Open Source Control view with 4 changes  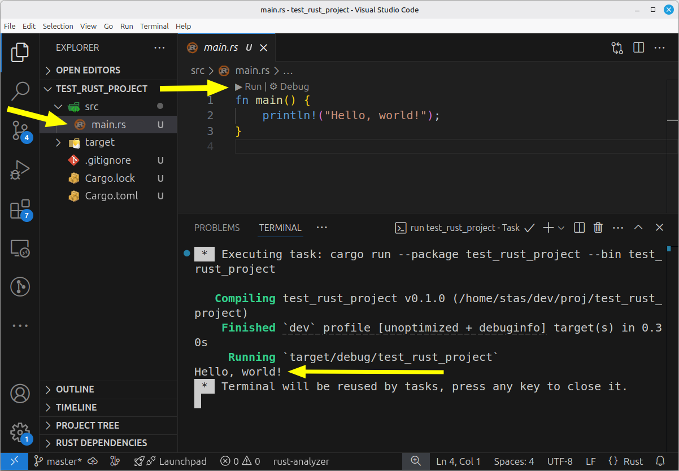pyautogui.click(x=20, y=130)
